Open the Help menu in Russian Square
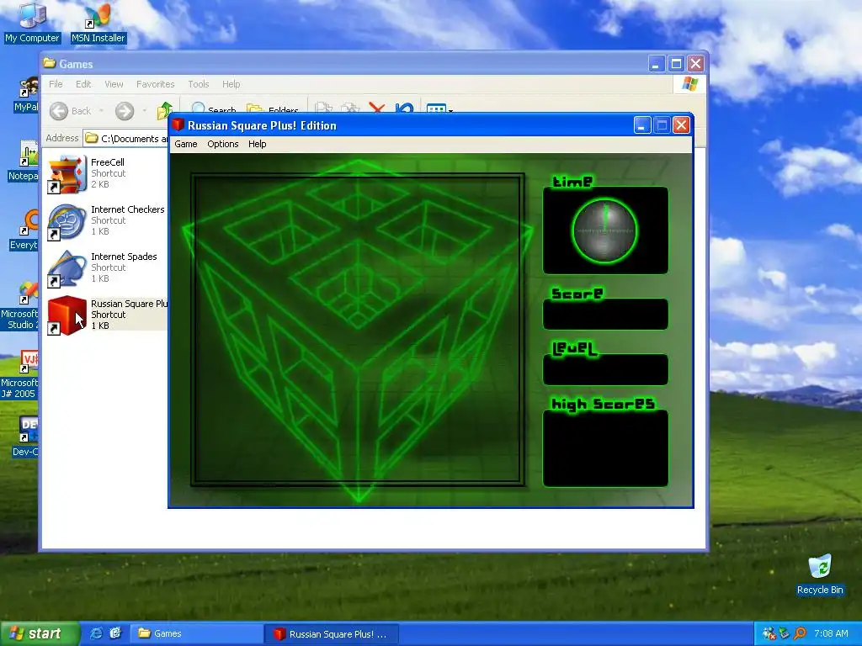Screen dimensions: 862x646 point(257,144)
